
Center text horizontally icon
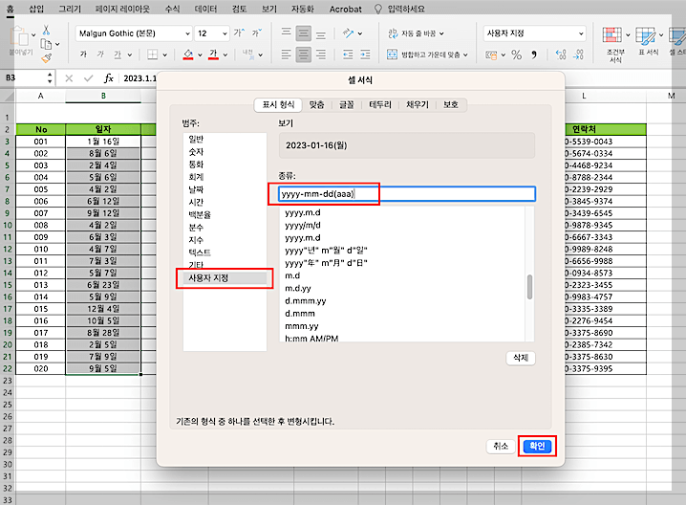(x=303, y=55)
